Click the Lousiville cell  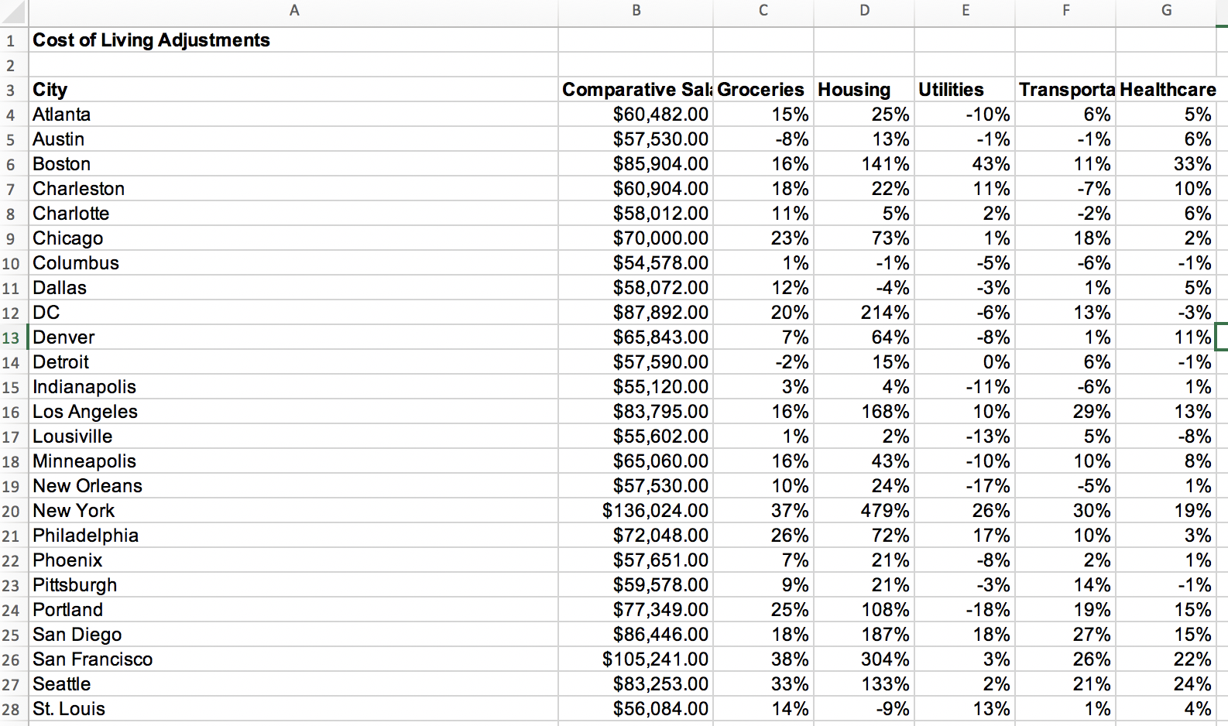293,437
